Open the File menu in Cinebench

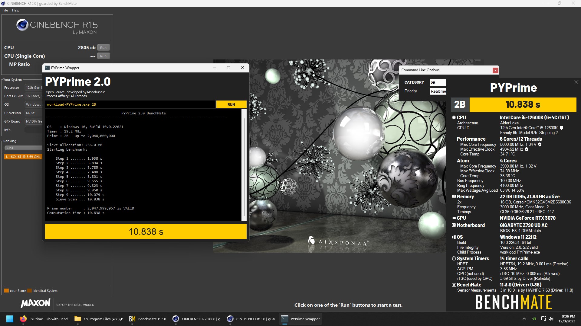pos(5,10)
